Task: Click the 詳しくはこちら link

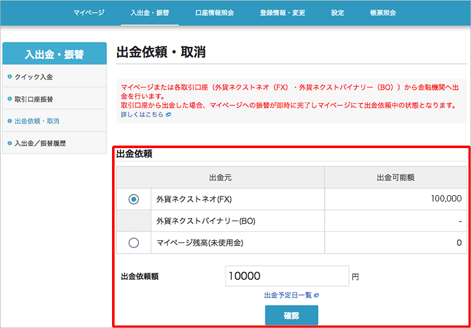Action: (142, 115)
